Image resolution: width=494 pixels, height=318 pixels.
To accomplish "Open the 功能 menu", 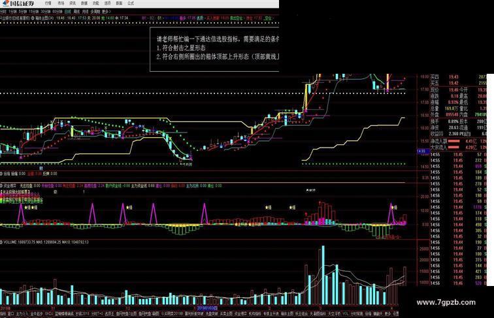I will tap(96, 3).
